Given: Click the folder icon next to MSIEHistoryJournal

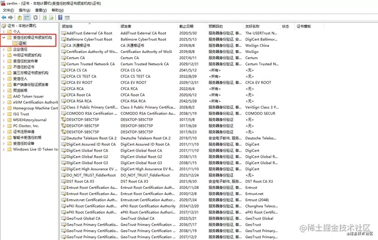Looking at the screenshot, I should [x=9, y=120].
